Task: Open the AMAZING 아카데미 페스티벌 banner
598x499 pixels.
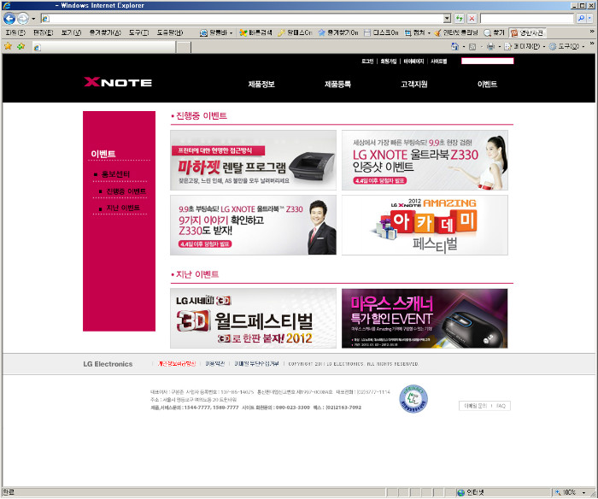Action: coord(425,225)
